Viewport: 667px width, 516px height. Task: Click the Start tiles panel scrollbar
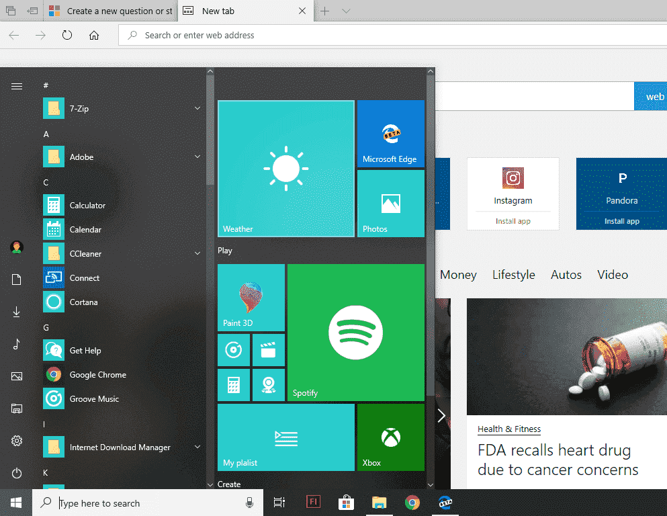pyautogui.click(x=431, y=236)
